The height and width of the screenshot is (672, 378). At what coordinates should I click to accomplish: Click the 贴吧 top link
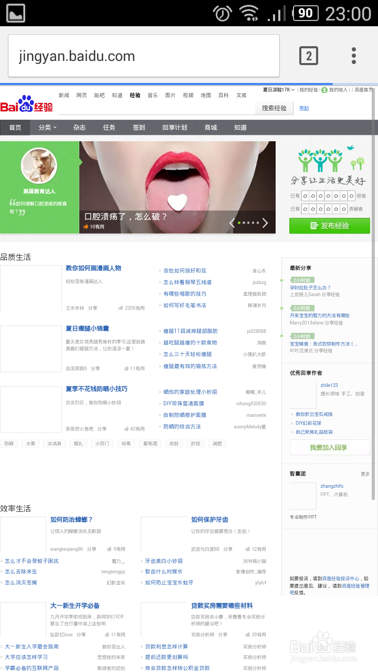pyautogui.click(x=99, y=96)
